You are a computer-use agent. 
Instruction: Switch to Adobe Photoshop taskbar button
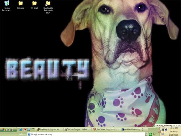[134, 129]
